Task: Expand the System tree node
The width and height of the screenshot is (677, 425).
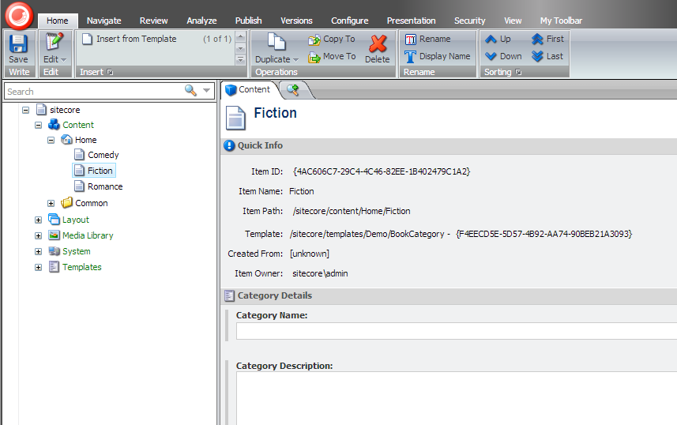Action: pyautogui.click(x=39, y=252)
